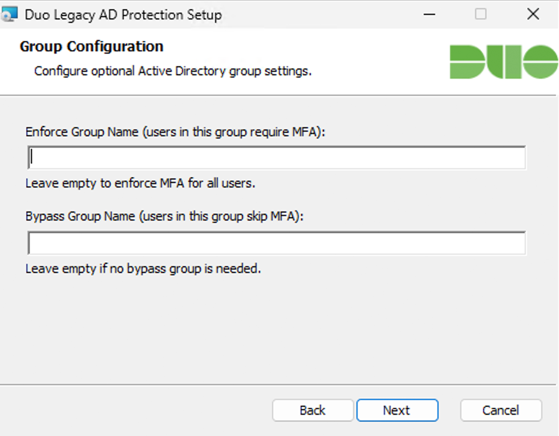
Task: Click "Leave empty to enforce MFA for all users."
Action: tap(140, 183)
